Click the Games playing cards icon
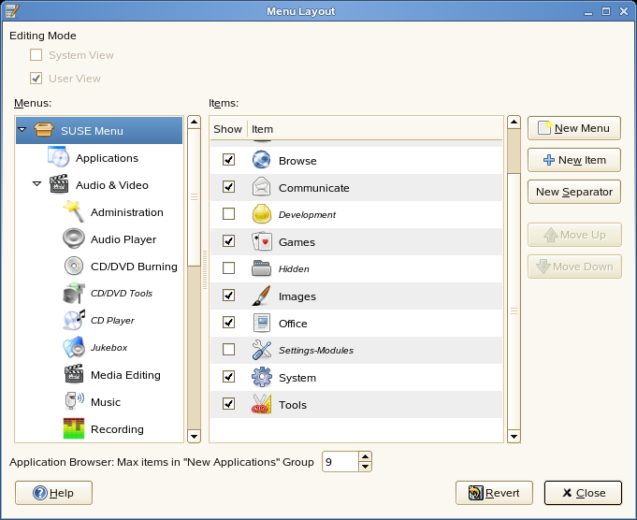The image size is (637, 520). point(262,242)
